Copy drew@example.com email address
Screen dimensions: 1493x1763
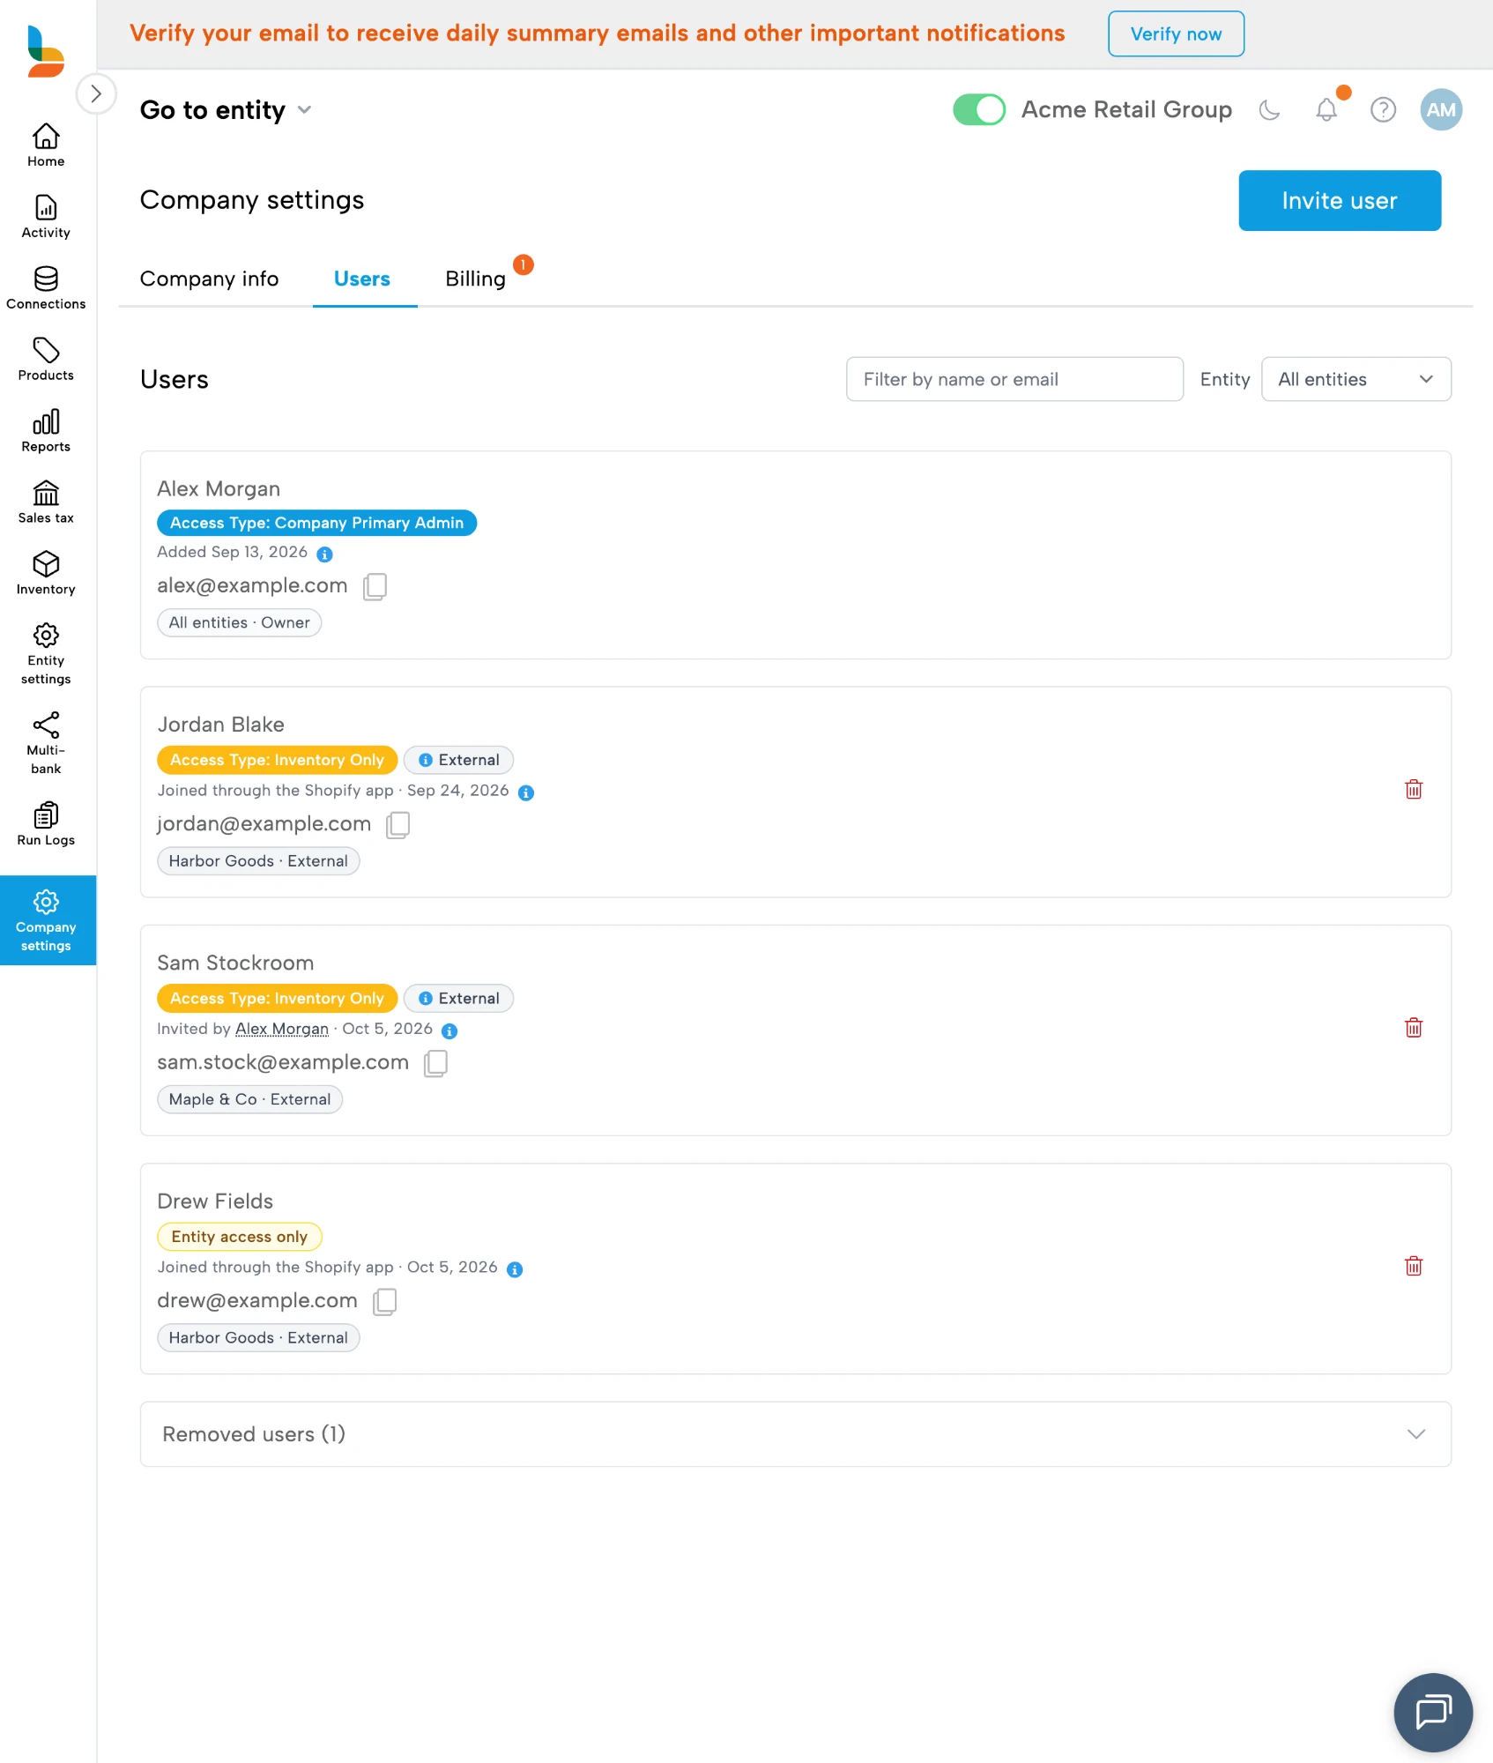coord(385,1302)
